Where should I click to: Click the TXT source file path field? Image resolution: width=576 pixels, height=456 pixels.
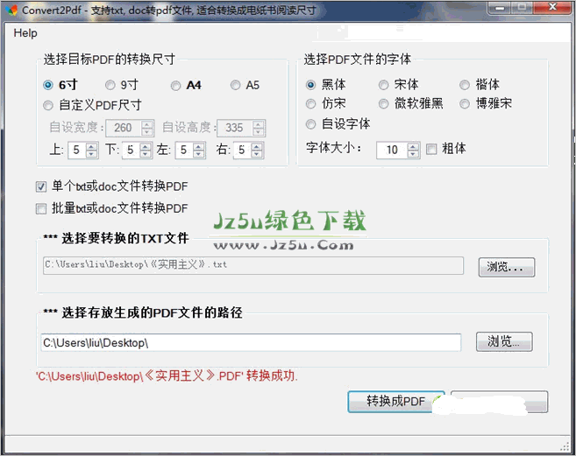click(253, 265)
